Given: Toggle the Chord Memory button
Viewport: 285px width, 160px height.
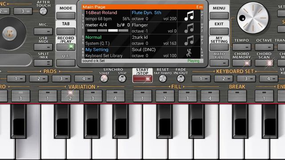Looking at the screenshot, I should coord(241,63).
